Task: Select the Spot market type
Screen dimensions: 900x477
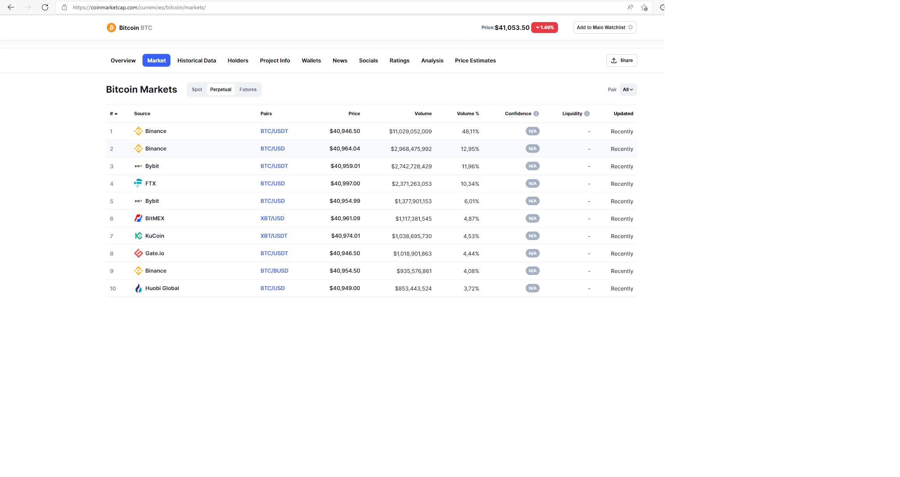Action: click(197, 90)
